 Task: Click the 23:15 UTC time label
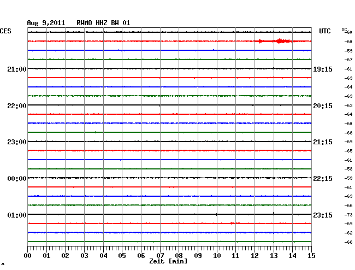[x=323, y=215]
